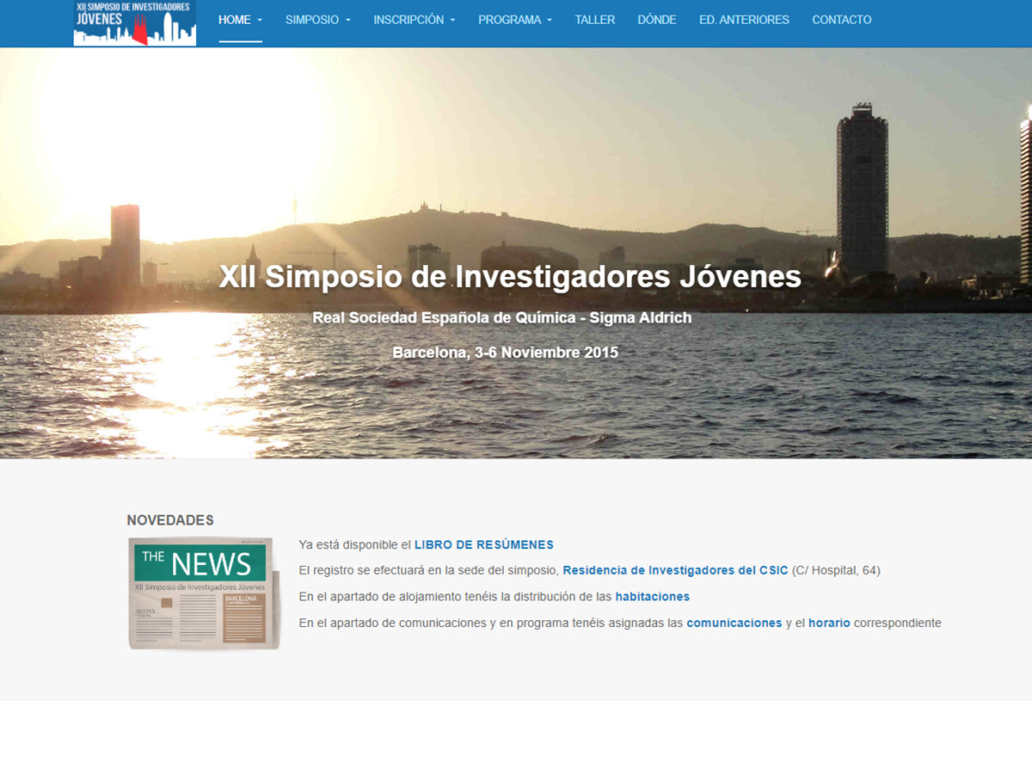Open the ED. ANTERIORES menu item

point(743,20)
